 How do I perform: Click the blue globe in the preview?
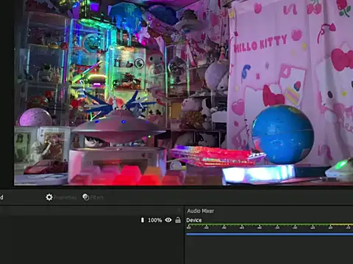(x=282, y=134)
